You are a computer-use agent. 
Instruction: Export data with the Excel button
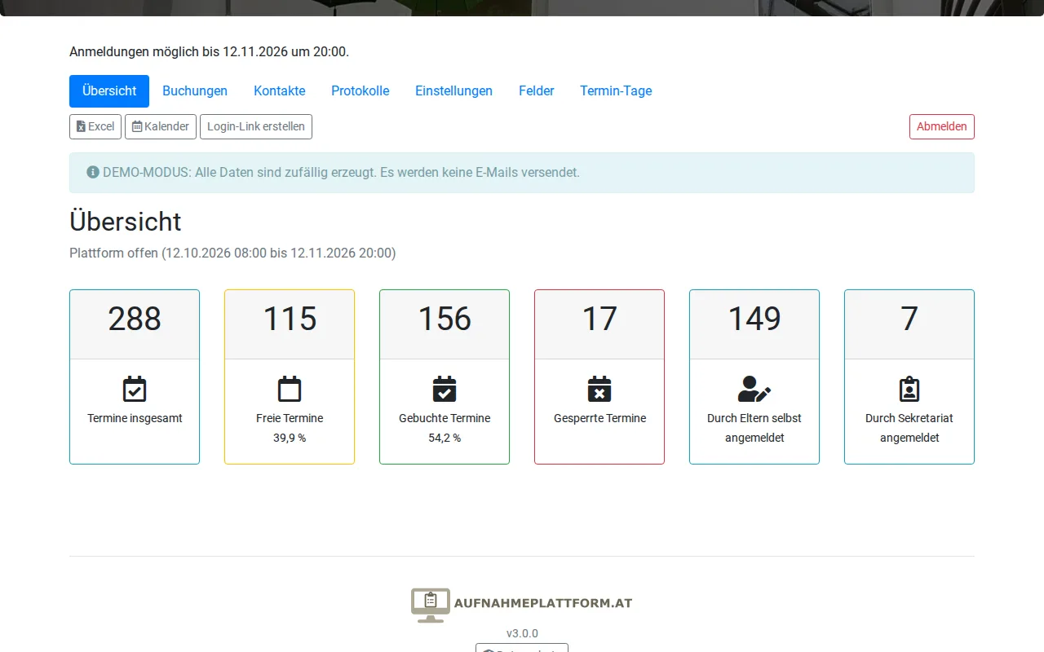[95, 126]
